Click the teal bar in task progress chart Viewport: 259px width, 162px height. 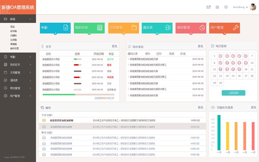[219, 133]
